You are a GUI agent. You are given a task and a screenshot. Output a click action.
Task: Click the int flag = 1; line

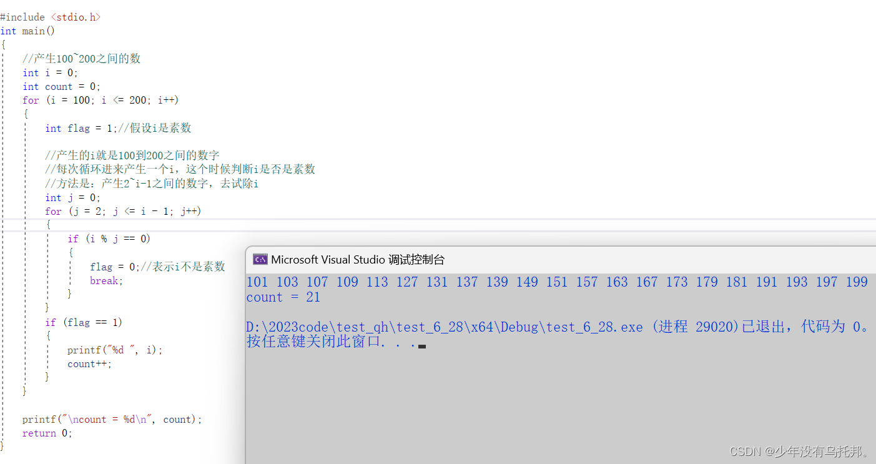pyautogui.click(x=118, y=128)
